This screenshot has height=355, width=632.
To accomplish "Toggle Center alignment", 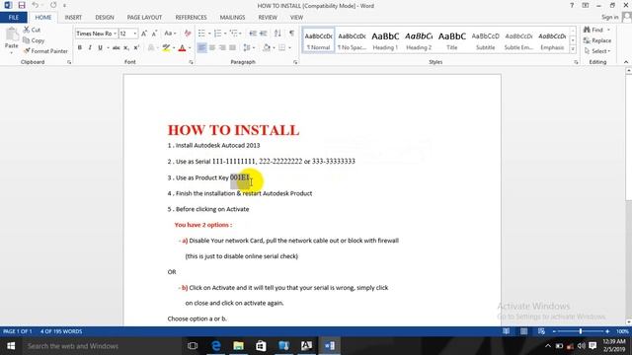I will (x=212, y=47).
